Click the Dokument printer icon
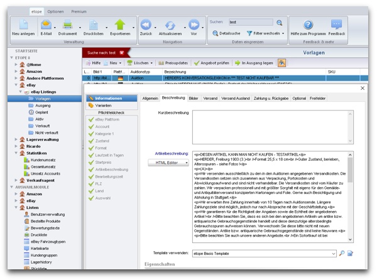Screen dimensions: 377x280 (x=68, y=24)
